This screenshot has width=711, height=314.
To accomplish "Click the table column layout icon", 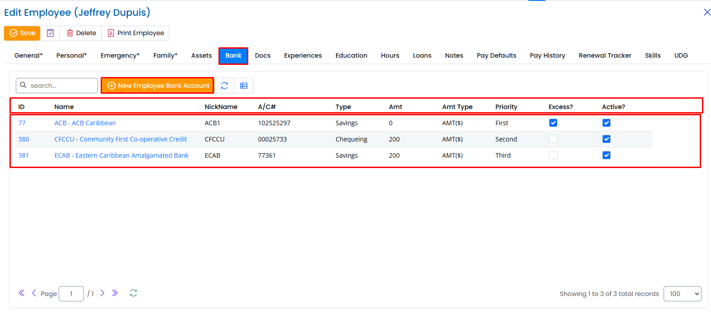I will pyautogui.click(x=244, y=86).
